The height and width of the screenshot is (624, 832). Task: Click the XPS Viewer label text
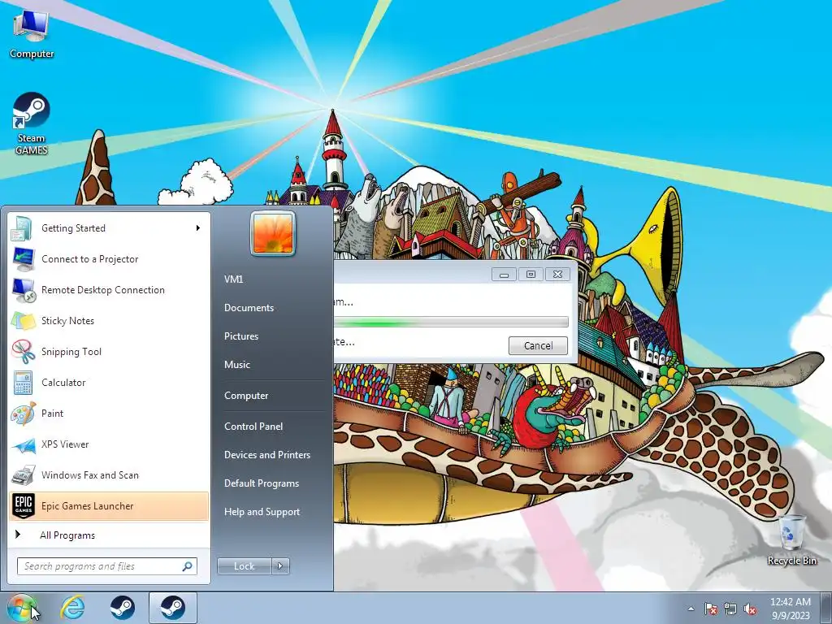65,444
